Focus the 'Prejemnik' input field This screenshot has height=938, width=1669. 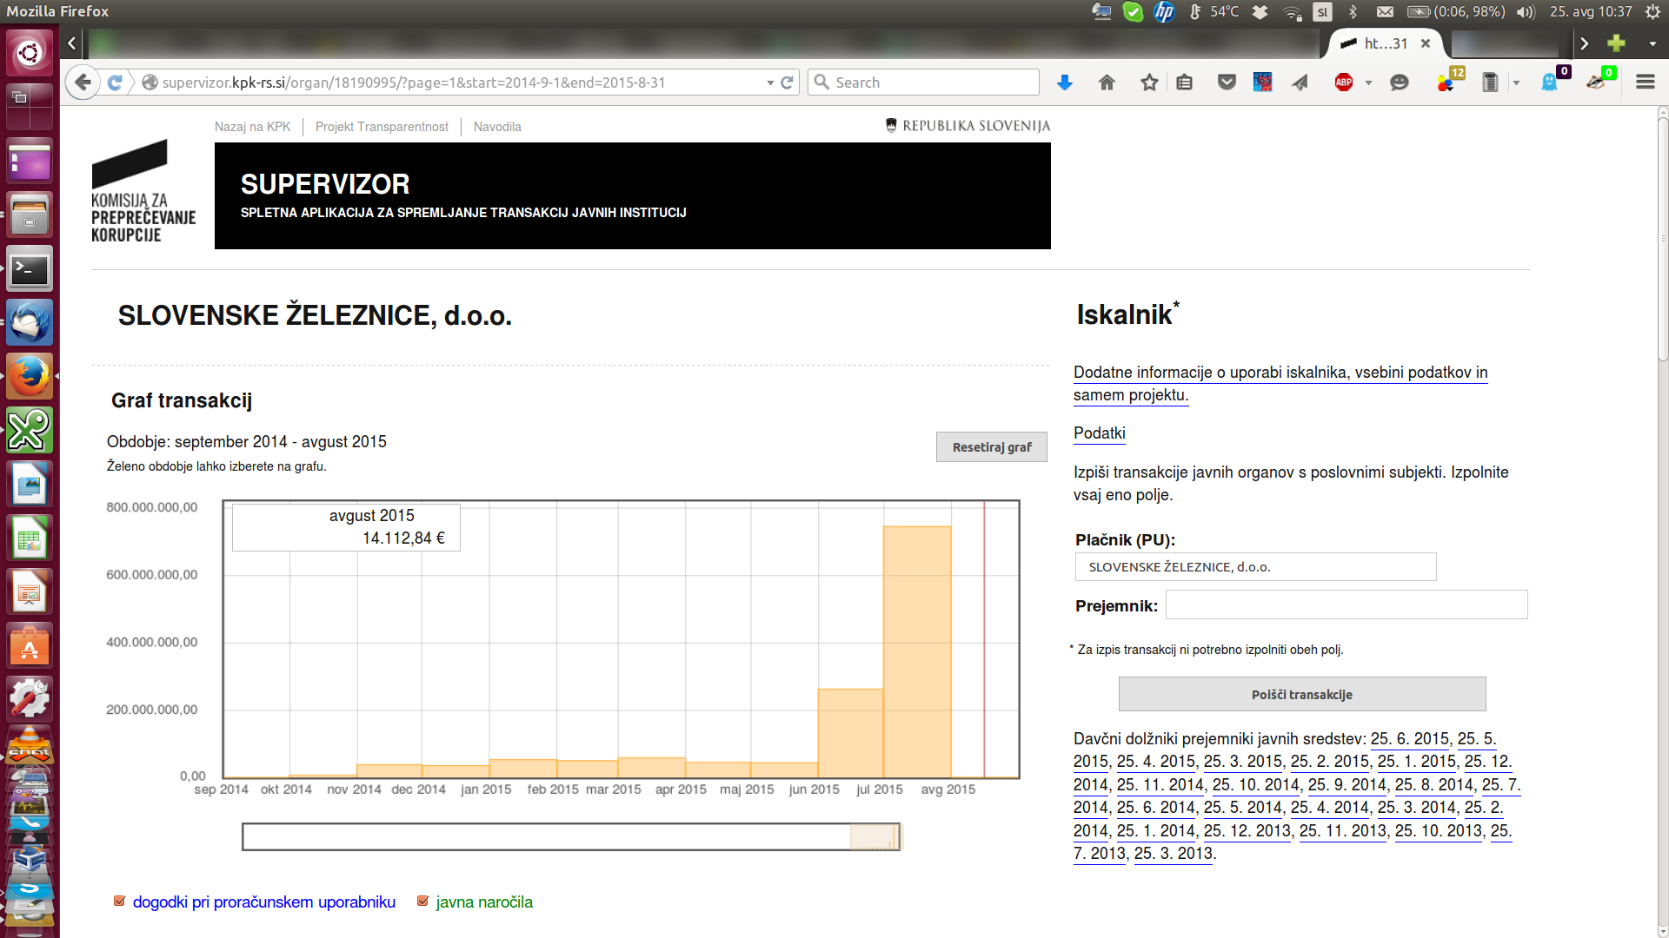click(1346, 604)
